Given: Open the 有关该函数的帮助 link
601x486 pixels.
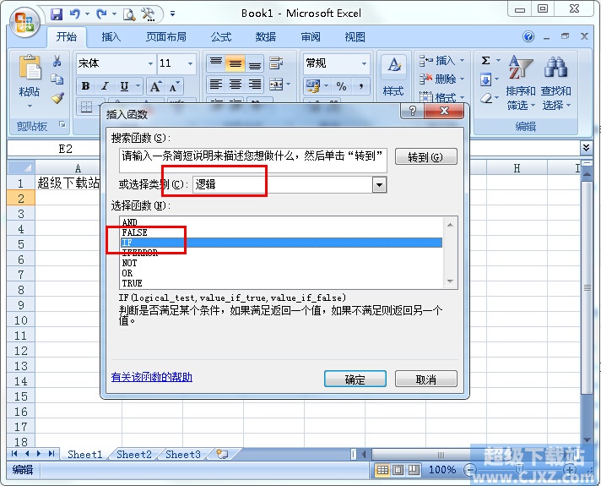Looking at the screenshot, I should 151,377.
